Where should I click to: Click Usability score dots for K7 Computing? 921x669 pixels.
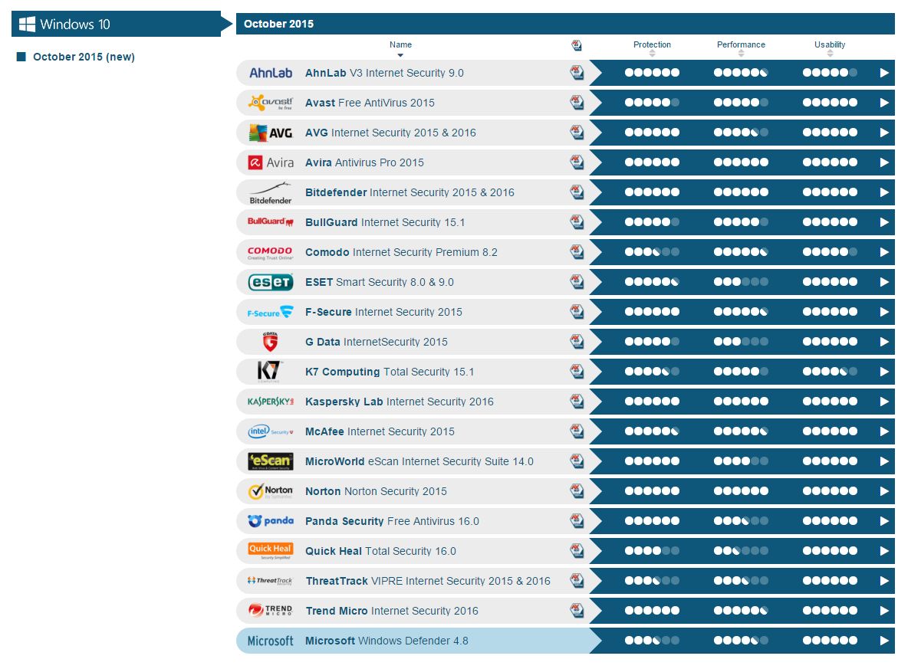(830, 372)
